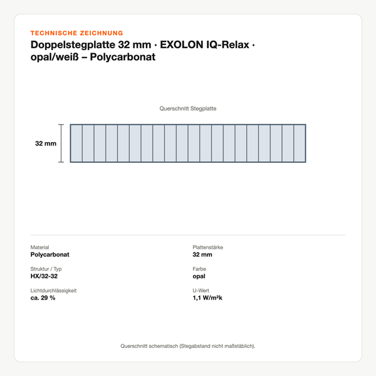Select the HX/32-32 structure value
The height and width of the screenshot is (376, 376).
[44, 276]
